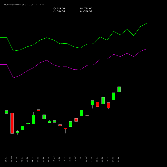Screen dimensions: 167x167
Task: Click the high value H: 738.00
Action: click(x=86, y=9)
